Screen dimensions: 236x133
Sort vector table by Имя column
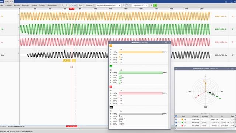point(184,116)
